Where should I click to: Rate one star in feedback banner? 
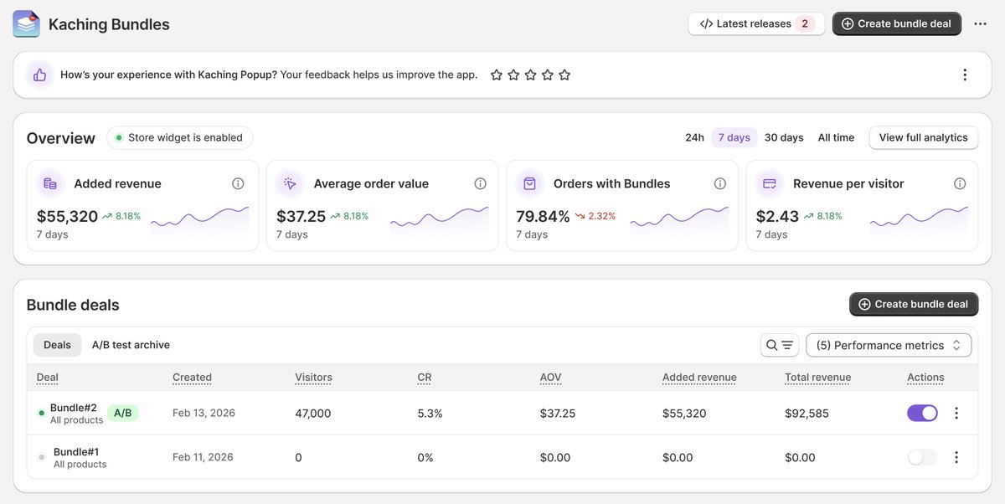[497, 75]
